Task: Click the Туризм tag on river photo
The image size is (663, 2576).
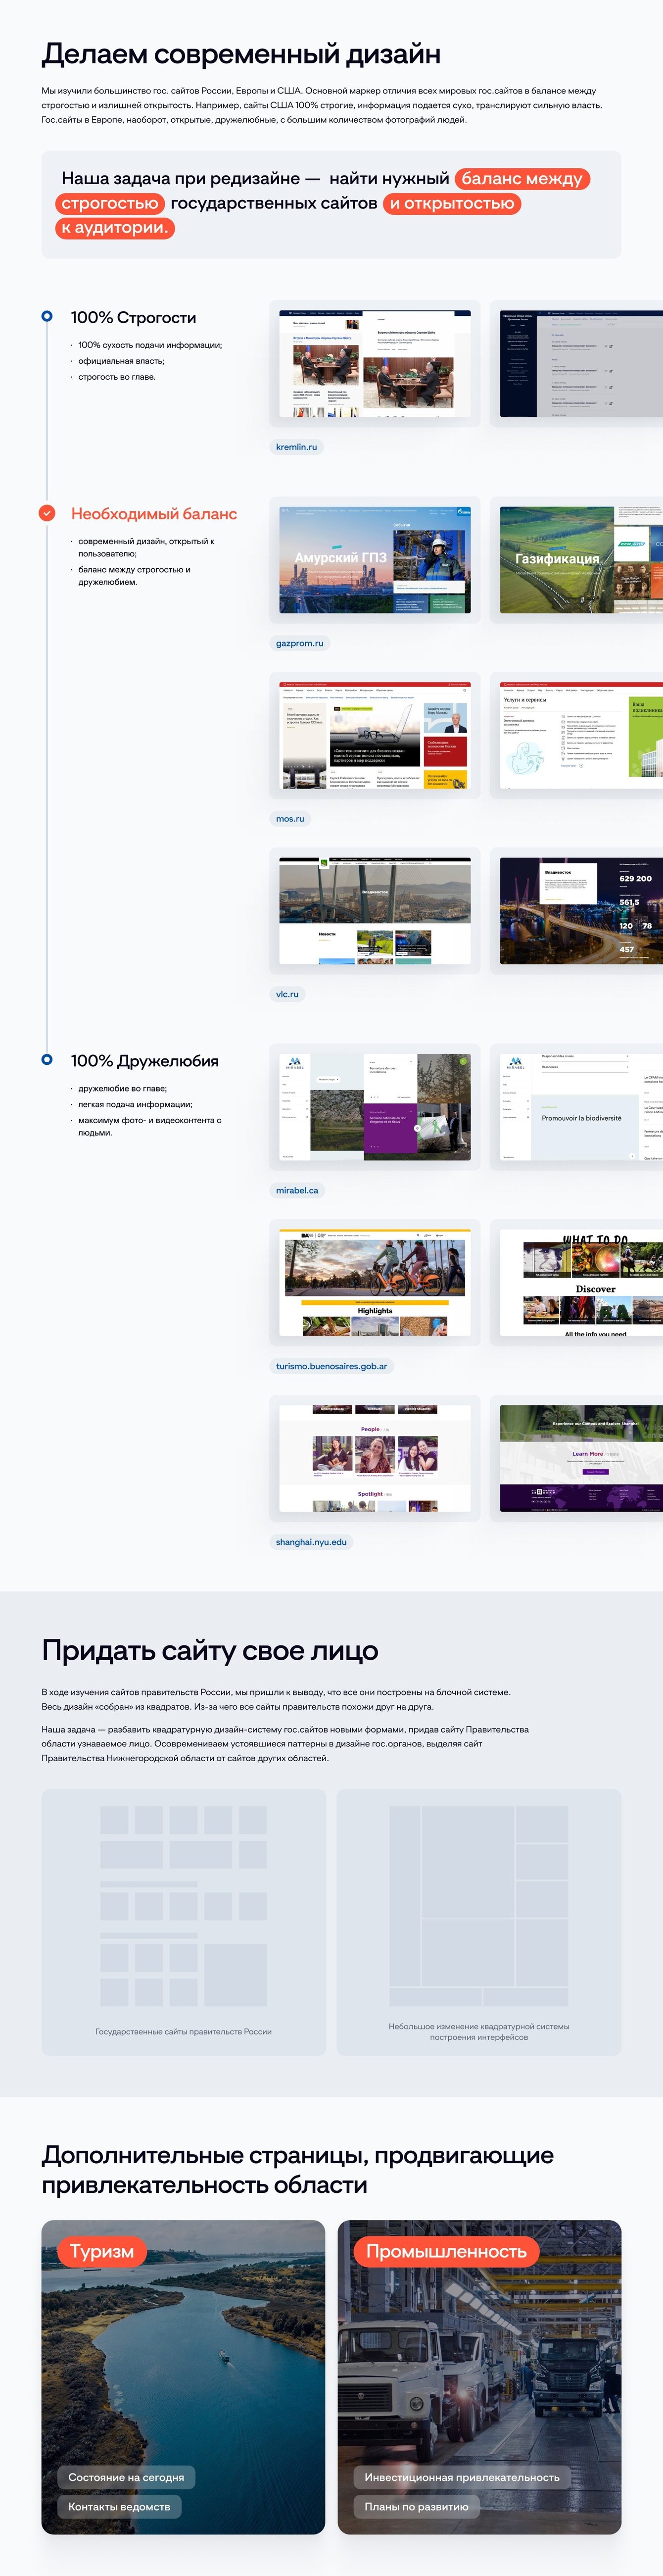Action: [x=101, y=2252]
